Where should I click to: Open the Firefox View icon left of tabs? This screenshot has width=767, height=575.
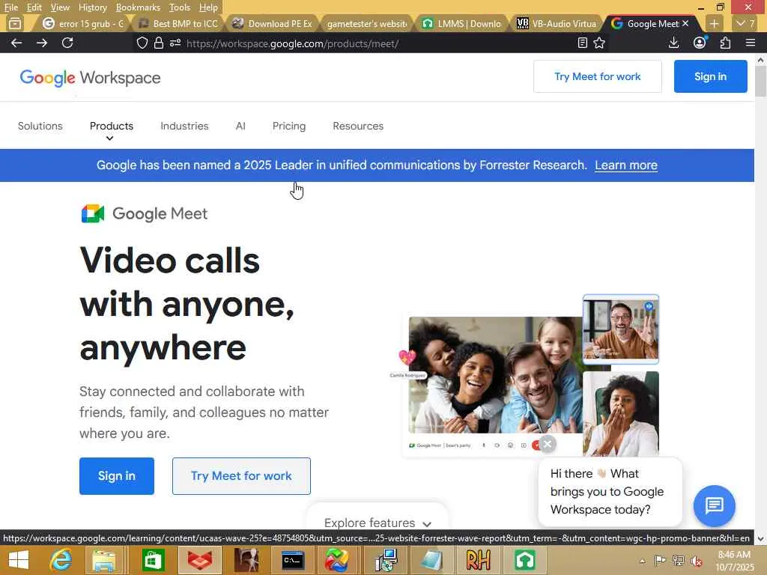15,23
